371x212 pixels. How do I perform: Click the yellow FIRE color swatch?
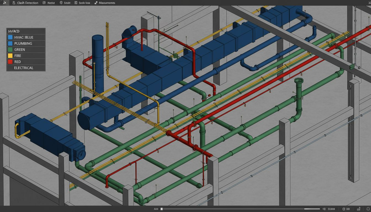tap(10, 55)
